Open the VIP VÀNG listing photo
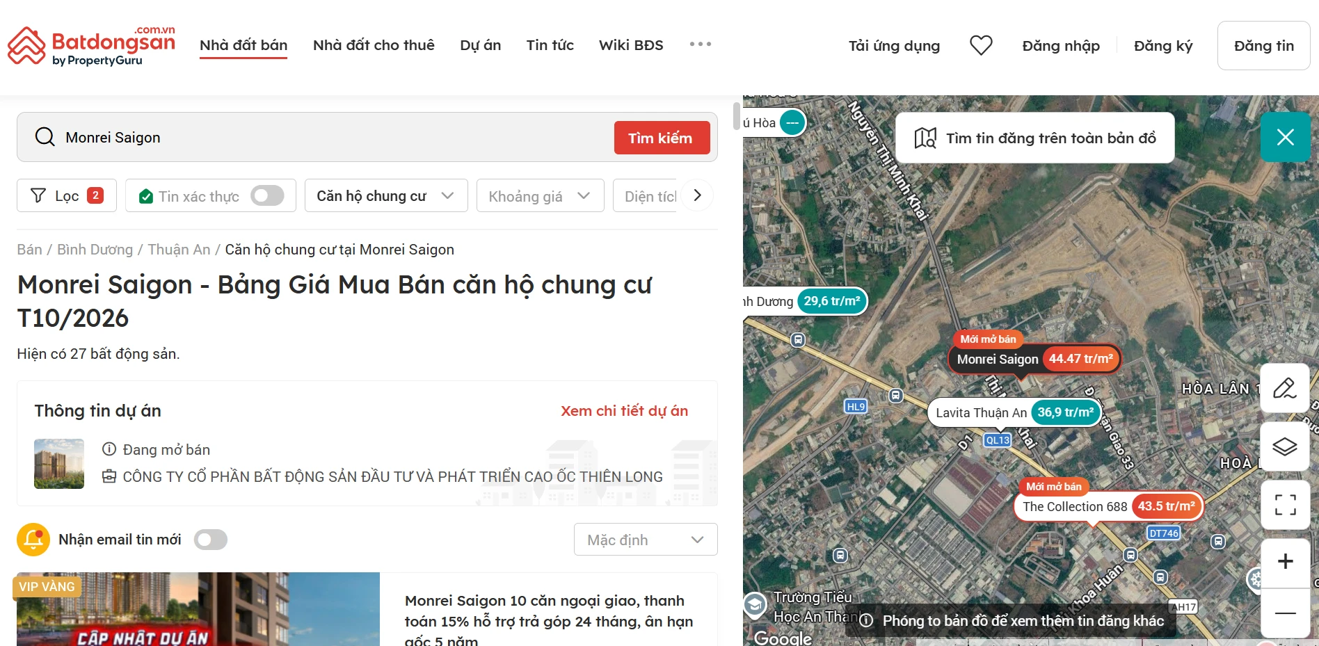1319x646 pixels. [198, 609]
